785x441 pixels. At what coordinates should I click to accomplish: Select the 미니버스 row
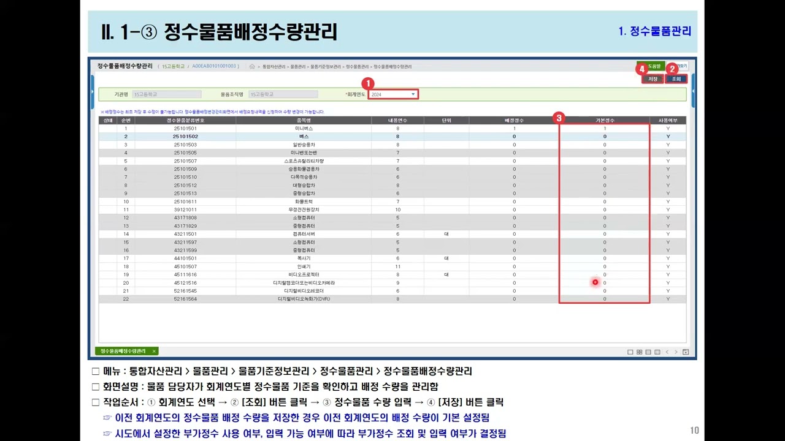(x=392, y=129)
